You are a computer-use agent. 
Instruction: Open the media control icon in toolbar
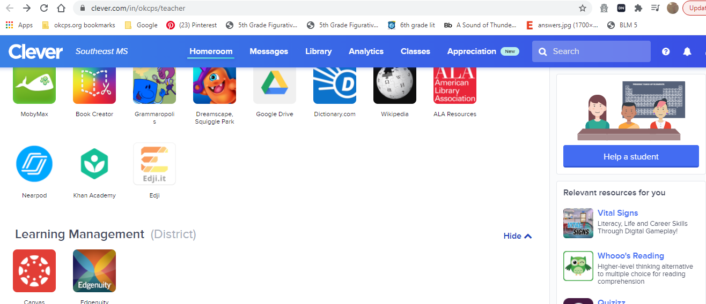[655, 8]
